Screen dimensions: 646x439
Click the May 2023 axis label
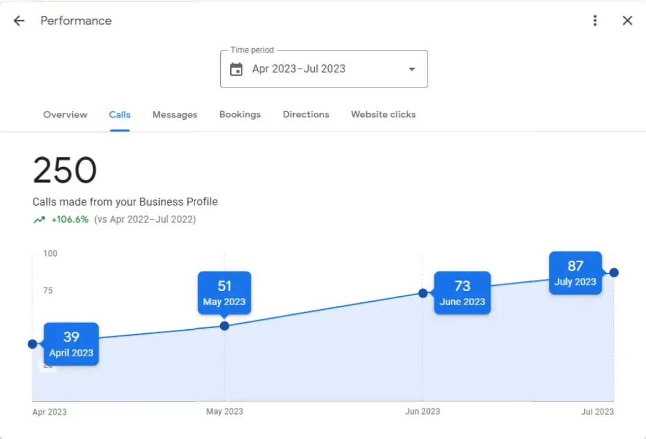tap(224, 411)
